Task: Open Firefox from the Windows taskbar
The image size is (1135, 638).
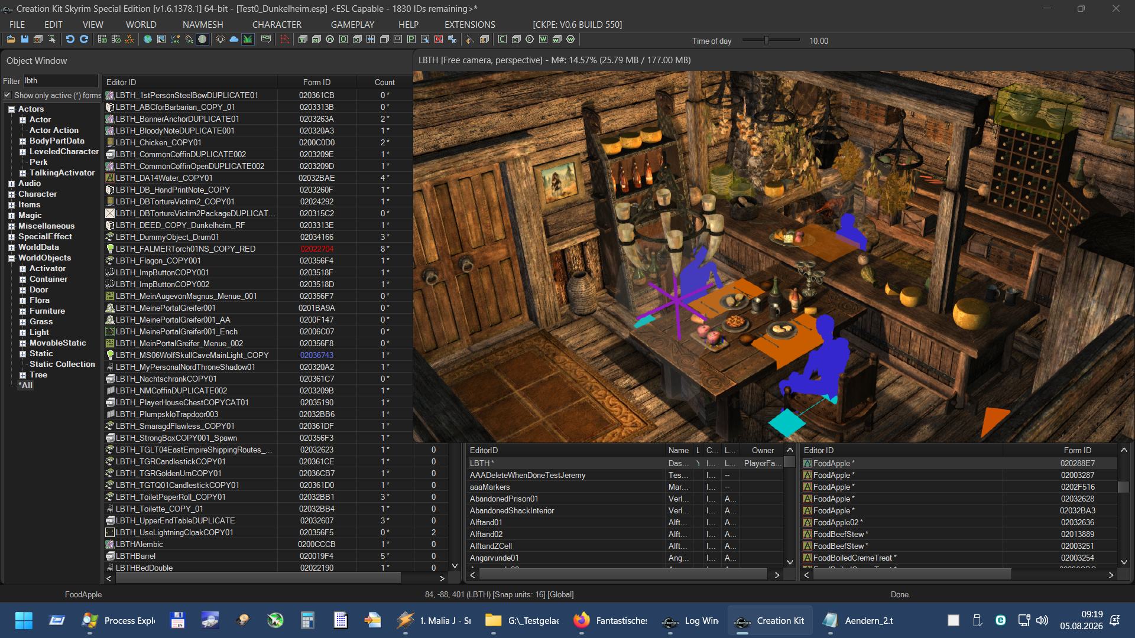Action: (609, 620)
